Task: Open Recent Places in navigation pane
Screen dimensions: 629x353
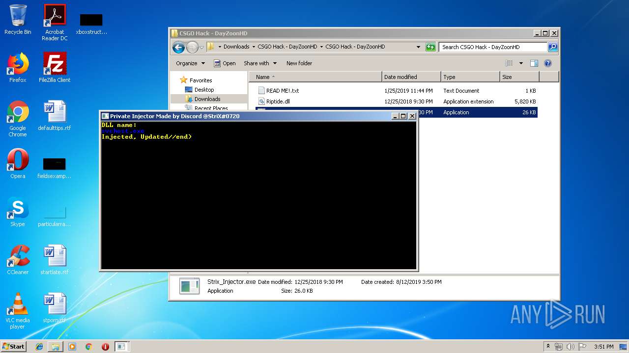Action: click(206, 108)
